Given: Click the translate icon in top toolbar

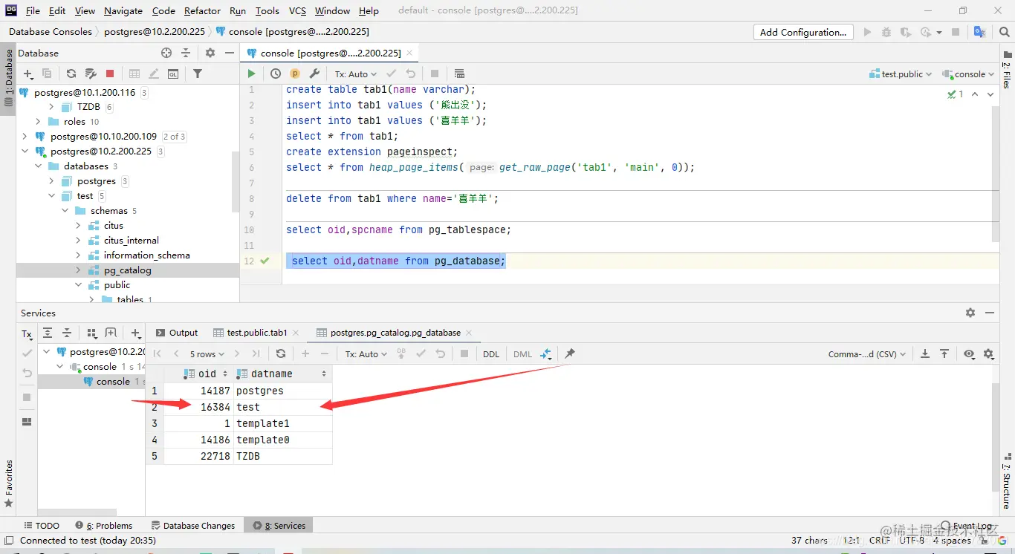Looking at the screenshot, I should (980, 32).
